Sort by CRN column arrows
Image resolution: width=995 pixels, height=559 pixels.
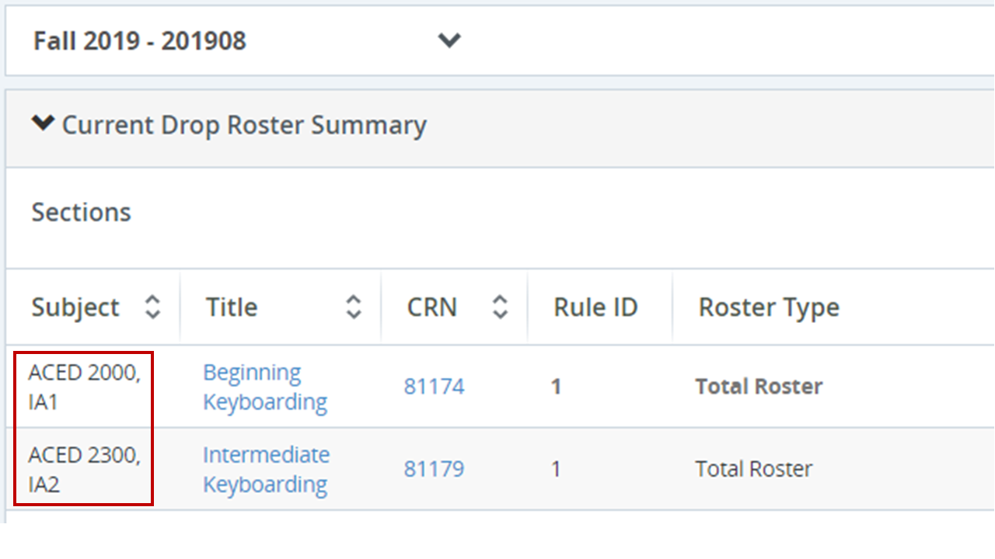point(500,307)
